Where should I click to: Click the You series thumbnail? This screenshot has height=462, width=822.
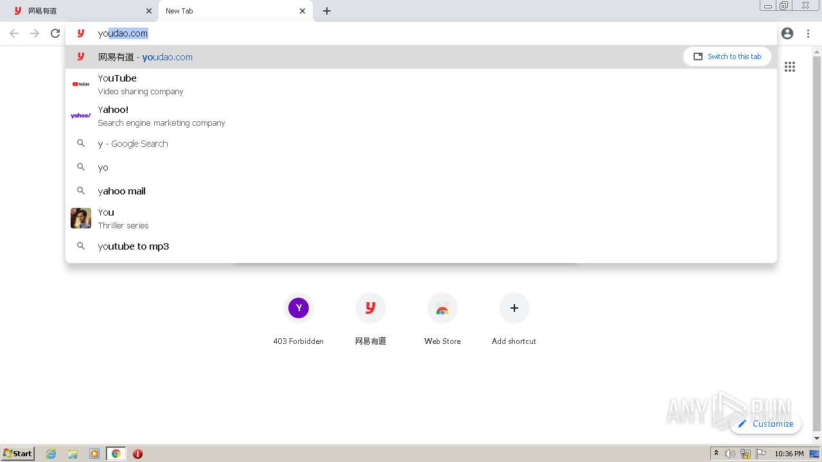tap(81, 218)
